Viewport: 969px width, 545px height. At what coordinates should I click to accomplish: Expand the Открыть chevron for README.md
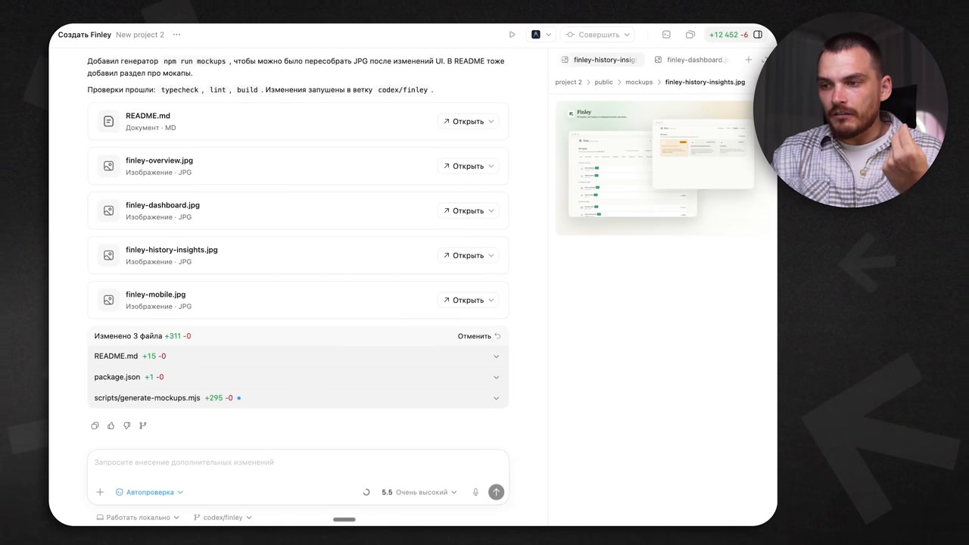tap(491, 121)
